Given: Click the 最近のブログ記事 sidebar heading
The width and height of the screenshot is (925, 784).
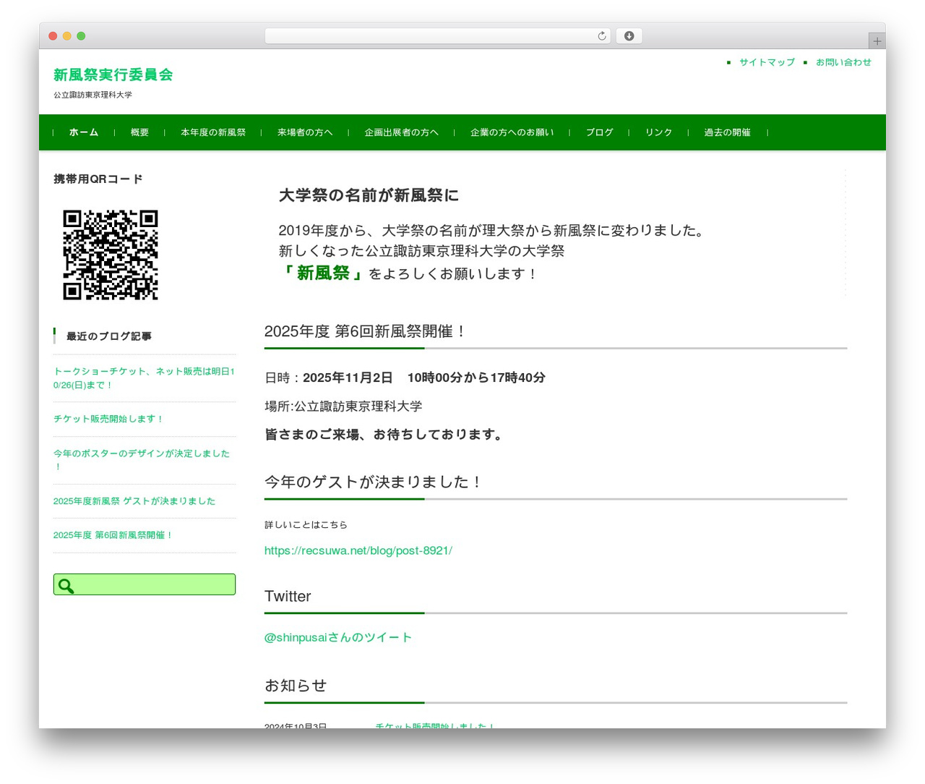Looking at the screenshot, I should click(109, 336).
